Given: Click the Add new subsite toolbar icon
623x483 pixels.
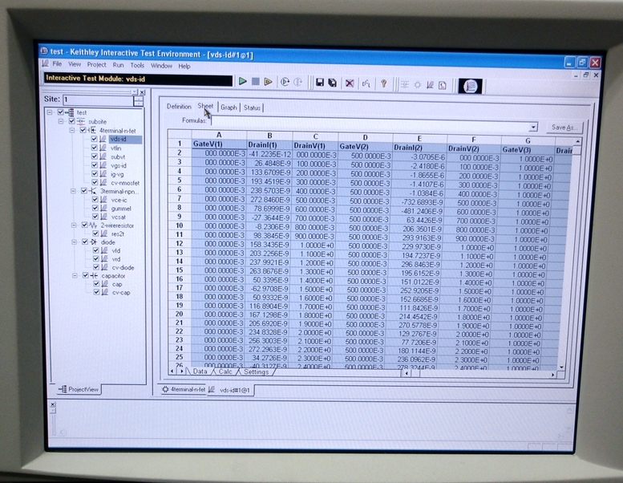Looking at the screenshot, I should (404, 85).
